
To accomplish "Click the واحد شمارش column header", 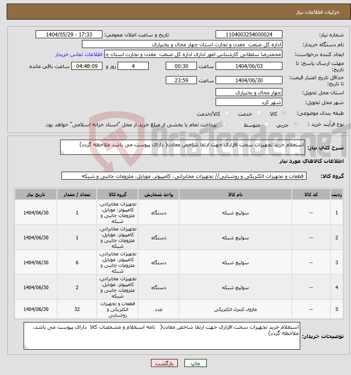I will click(159, 194).
